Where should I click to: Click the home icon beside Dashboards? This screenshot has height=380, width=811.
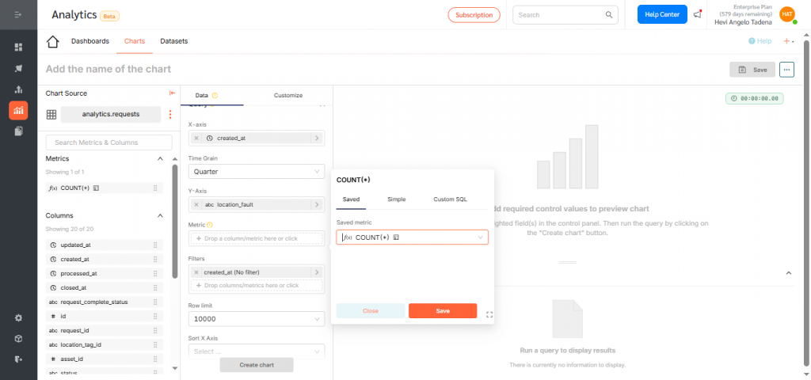click(x=53, y=41)
